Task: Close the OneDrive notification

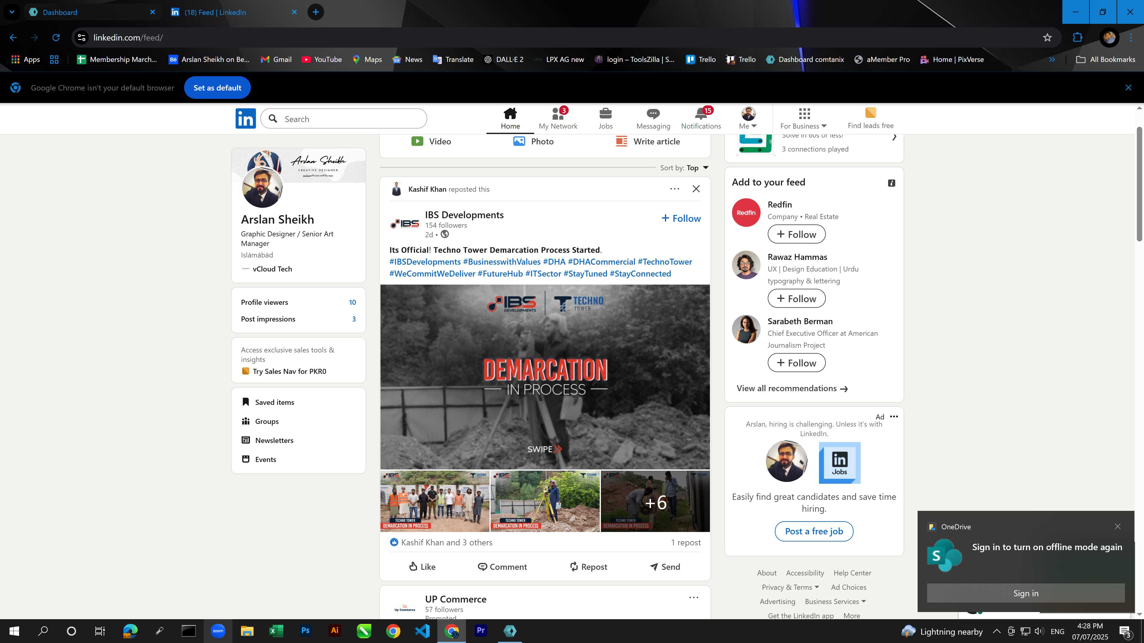Action: coord(1117,526)
